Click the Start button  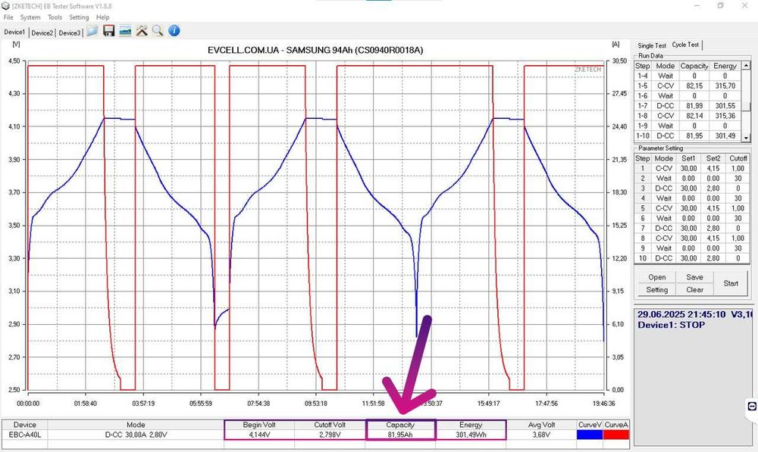(x=731, y=283)
